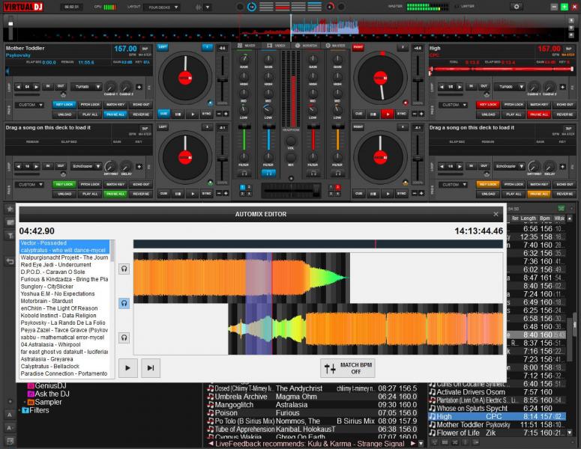Click Sync on Mother Toddler deck
Image resolution: width=581 pixels, height=449 pixels.
206,114
